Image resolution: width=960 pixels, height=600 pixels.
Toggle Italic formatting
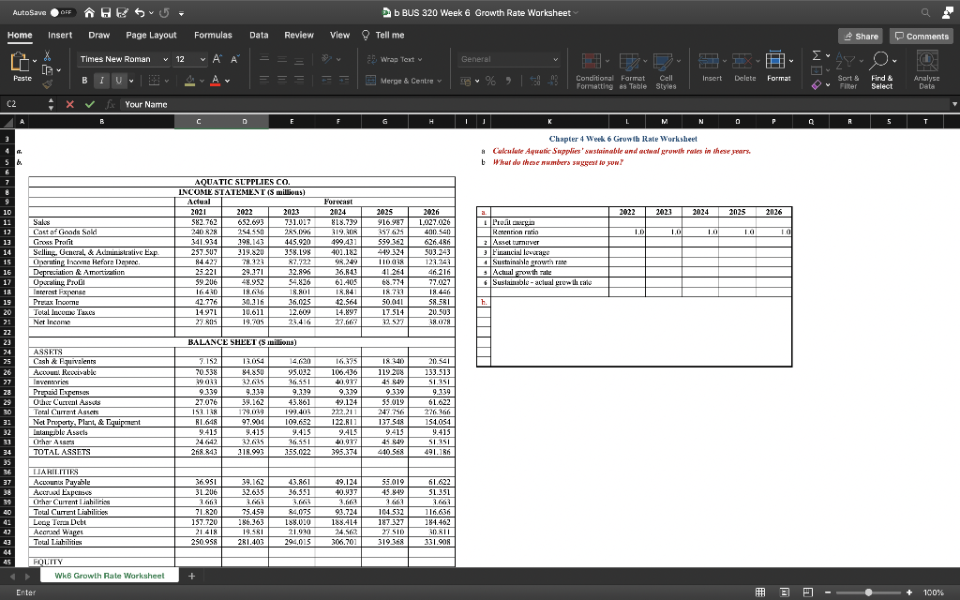tap(101, 80)
